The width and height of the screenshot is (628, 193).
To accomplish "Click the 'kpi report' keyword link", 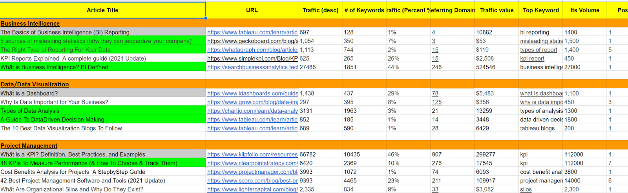I will 532,58.
